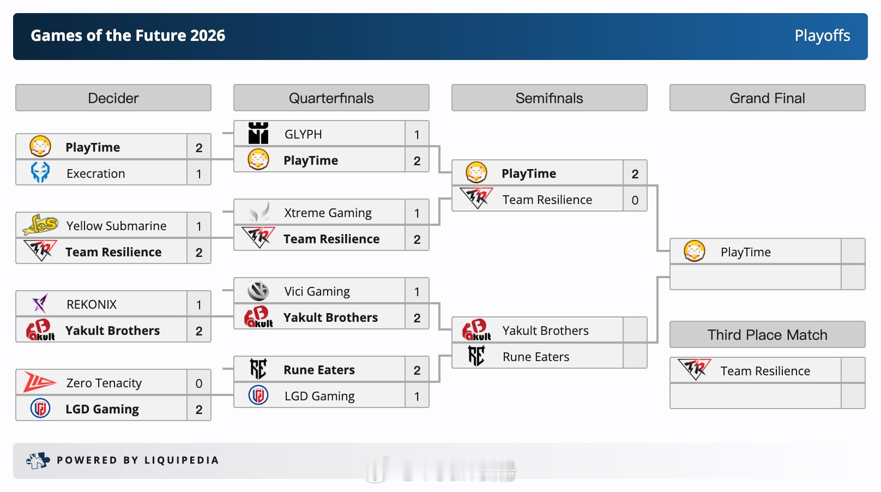Open Team Resilience in Third Place Match

pyautogui.click(x=765, y=371)
